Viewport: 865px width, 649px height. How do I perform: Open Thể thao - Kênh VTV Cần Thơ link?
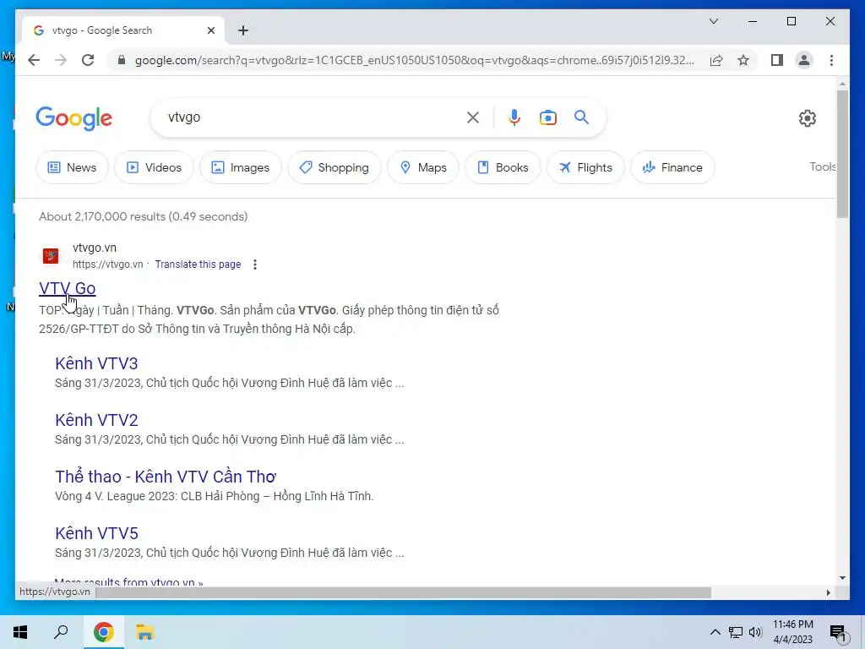[x=166, y=477]
